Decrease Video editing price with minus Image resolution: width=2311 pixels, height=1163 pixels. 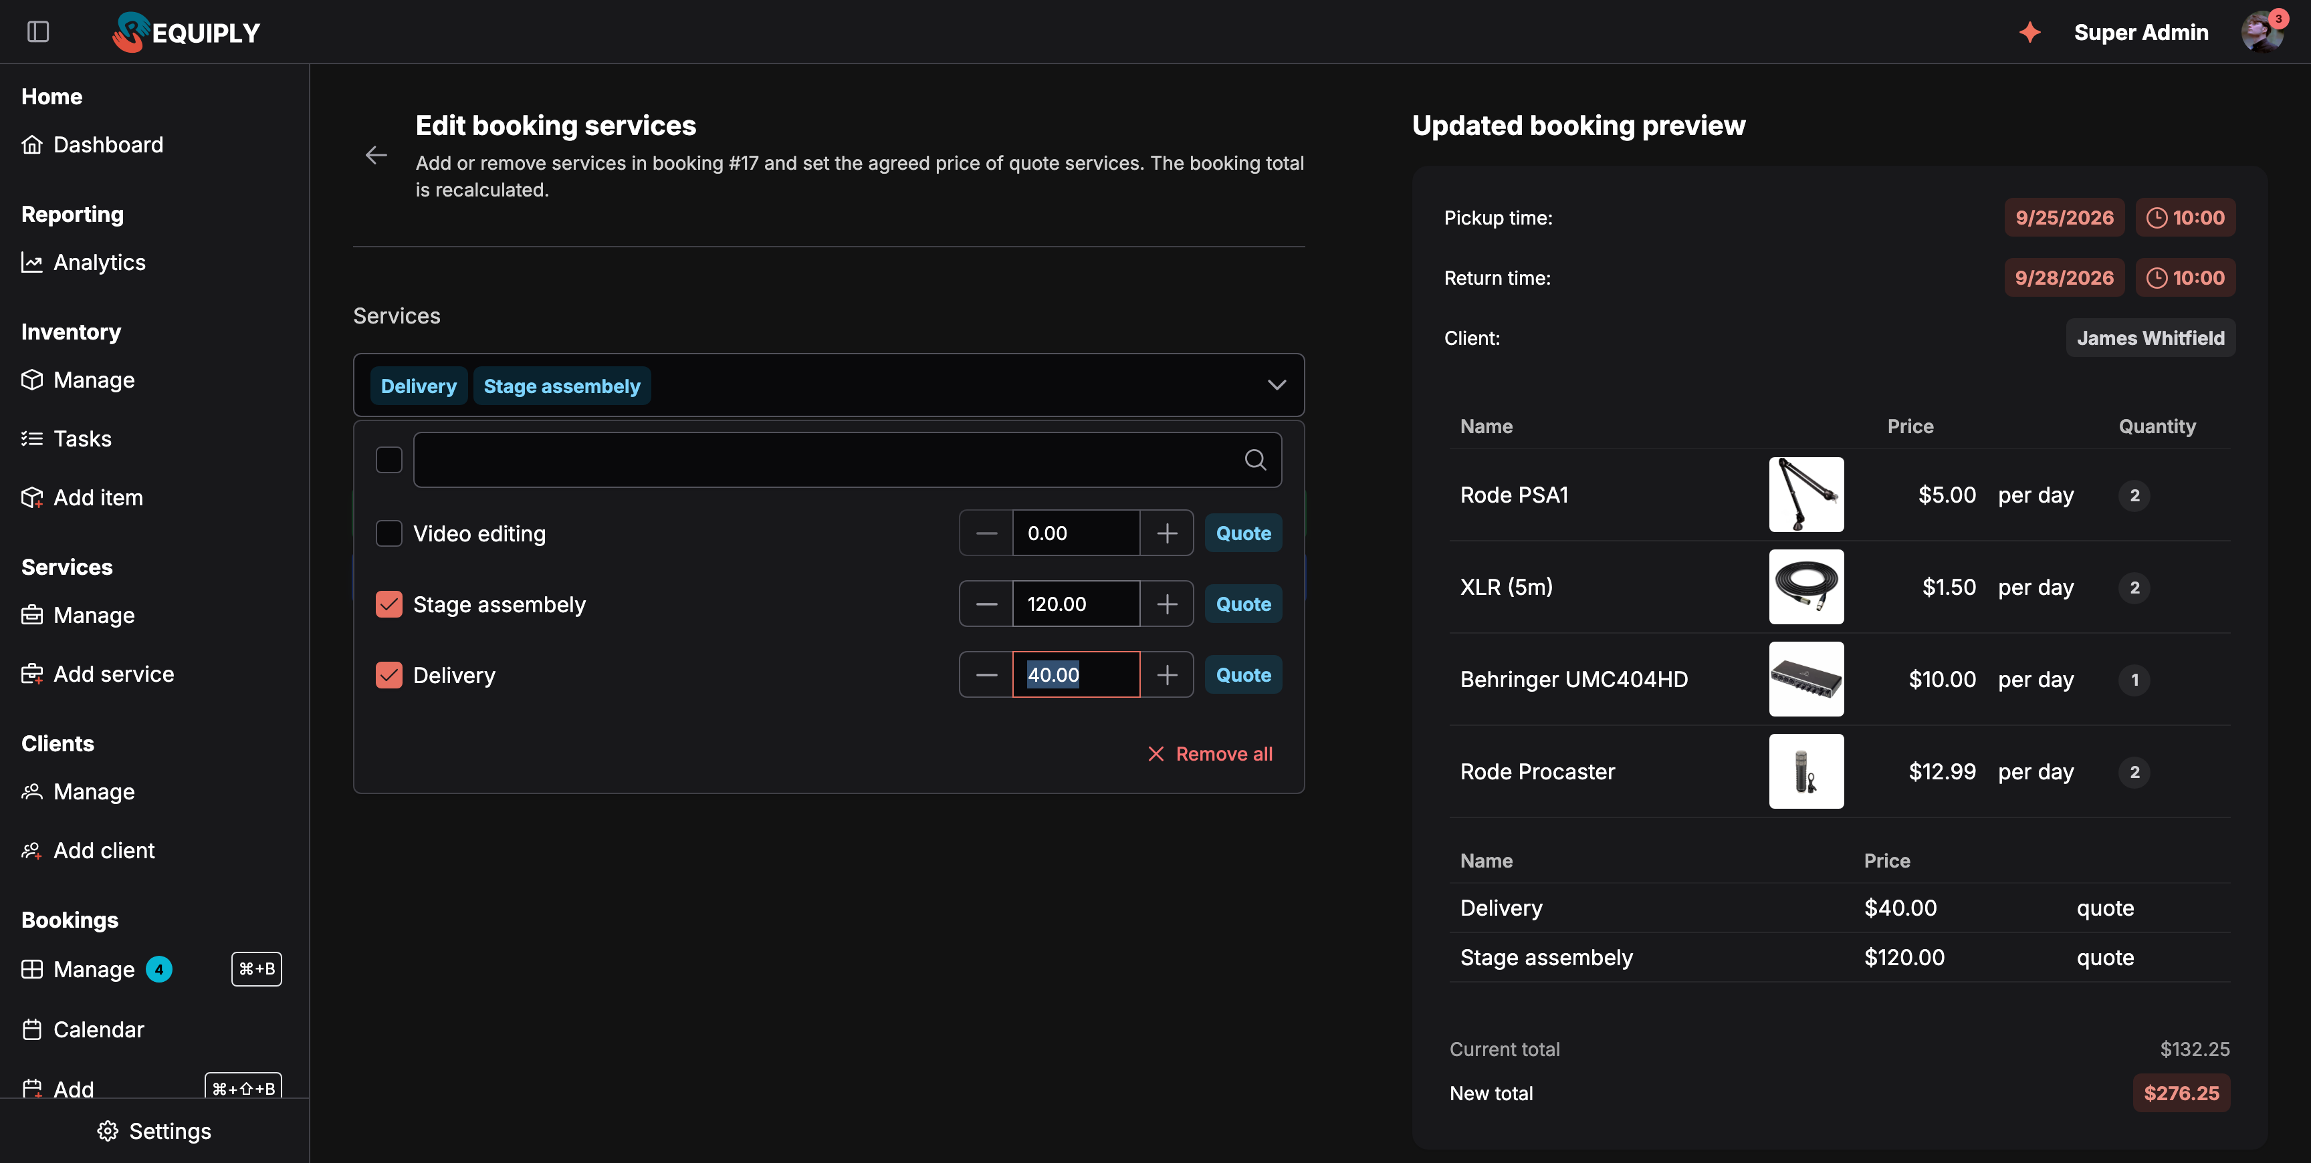pyautogui.click(x=986, y=533)
